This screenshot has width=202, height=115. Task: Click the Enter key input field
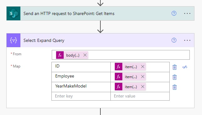(81, 96)
